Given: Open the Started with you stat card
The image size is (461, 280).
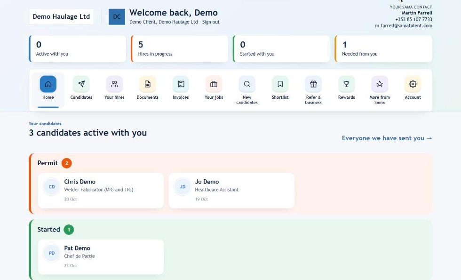Looking at the screenshot, I should coord(281,49).
